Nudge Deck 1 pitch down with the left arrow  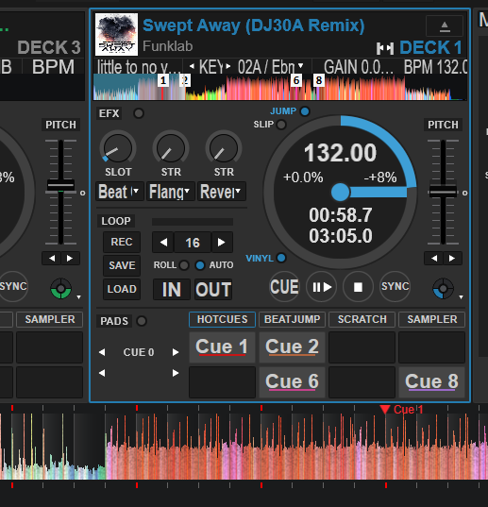click(x=434, y=259)
